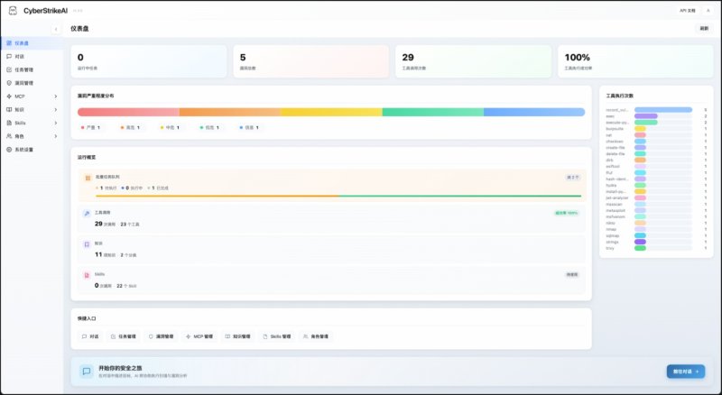Open the API 文档 link in header

pos(687,10)
